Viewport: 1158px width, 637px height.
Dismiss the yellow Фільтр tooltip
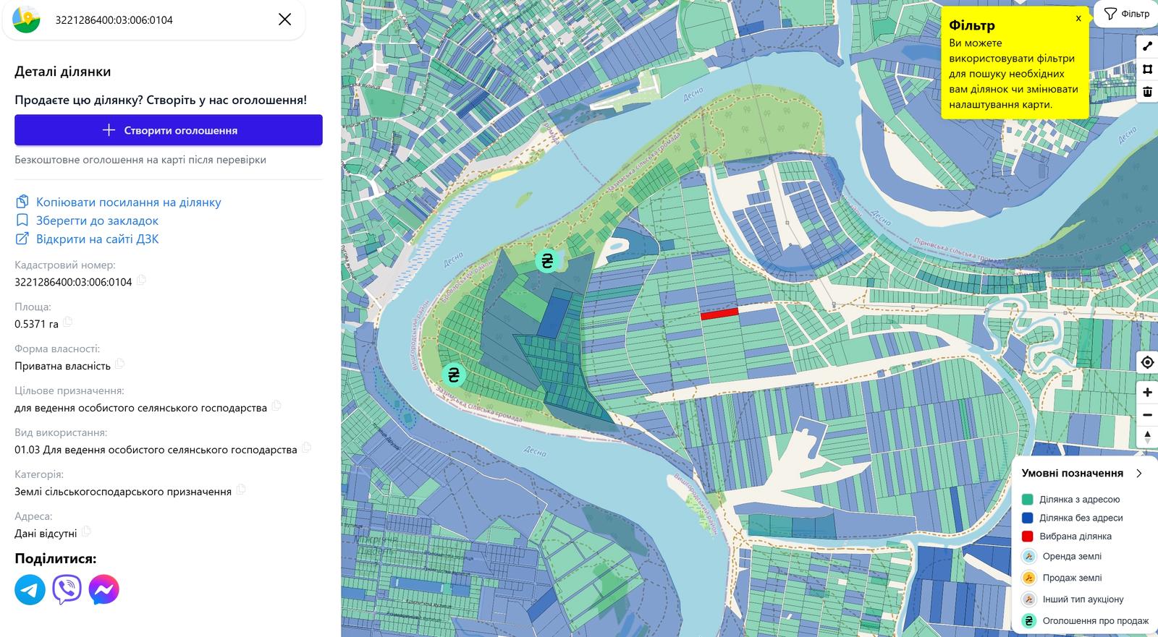point(1078,18)
